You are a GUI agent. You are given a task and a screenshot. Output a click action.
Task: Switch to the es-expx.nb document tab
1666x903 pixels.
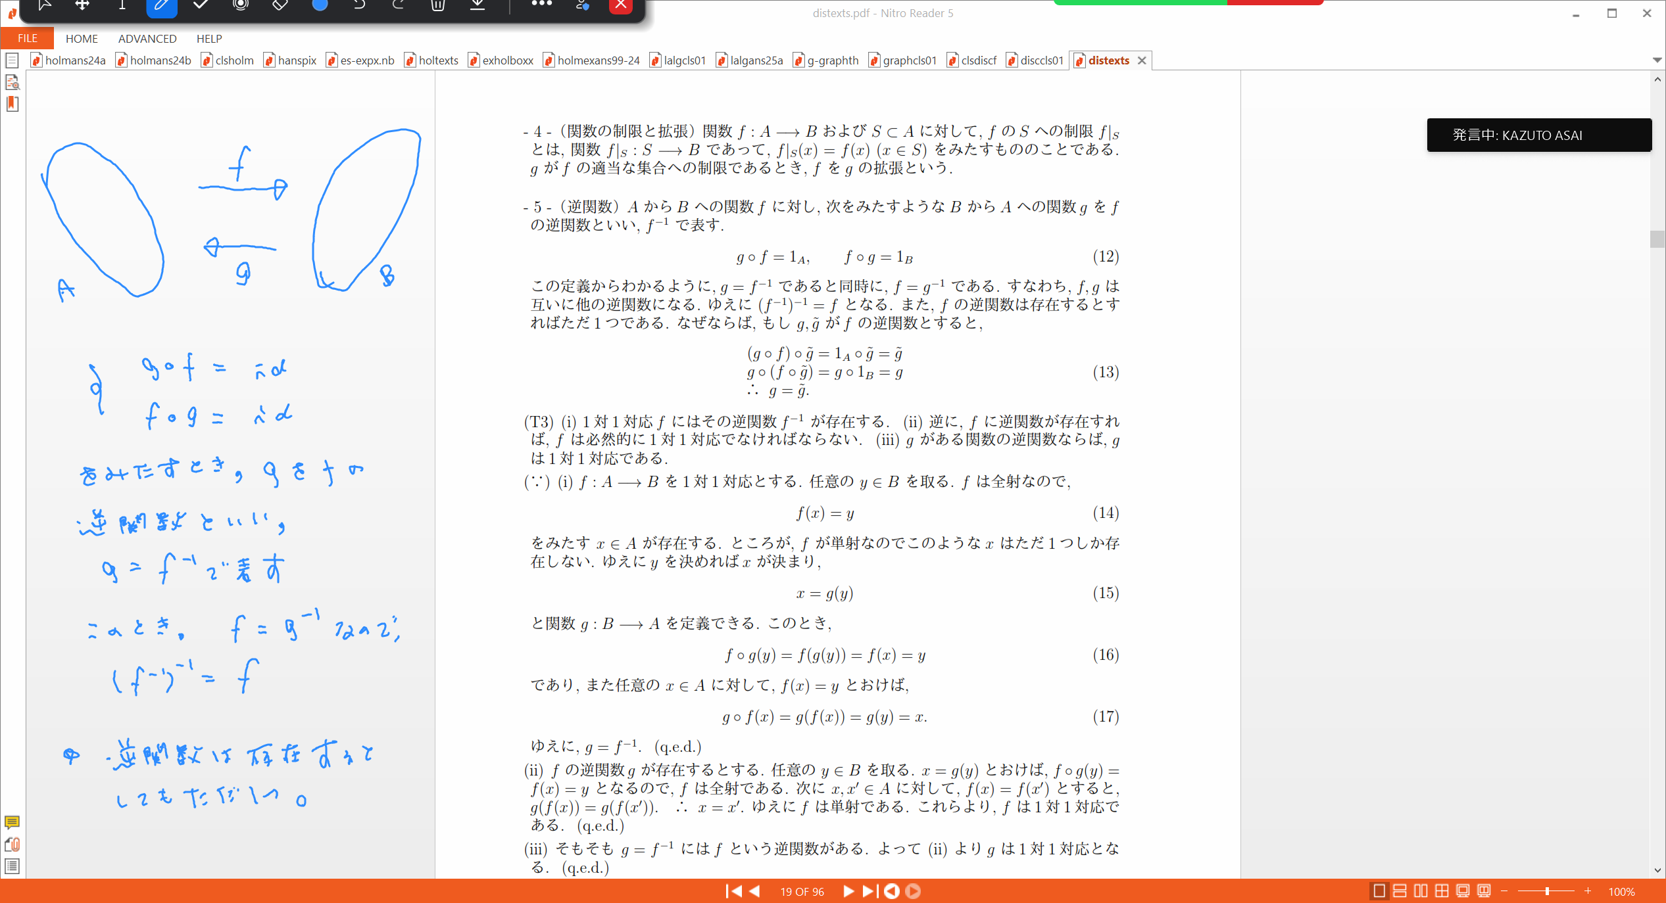360,60
